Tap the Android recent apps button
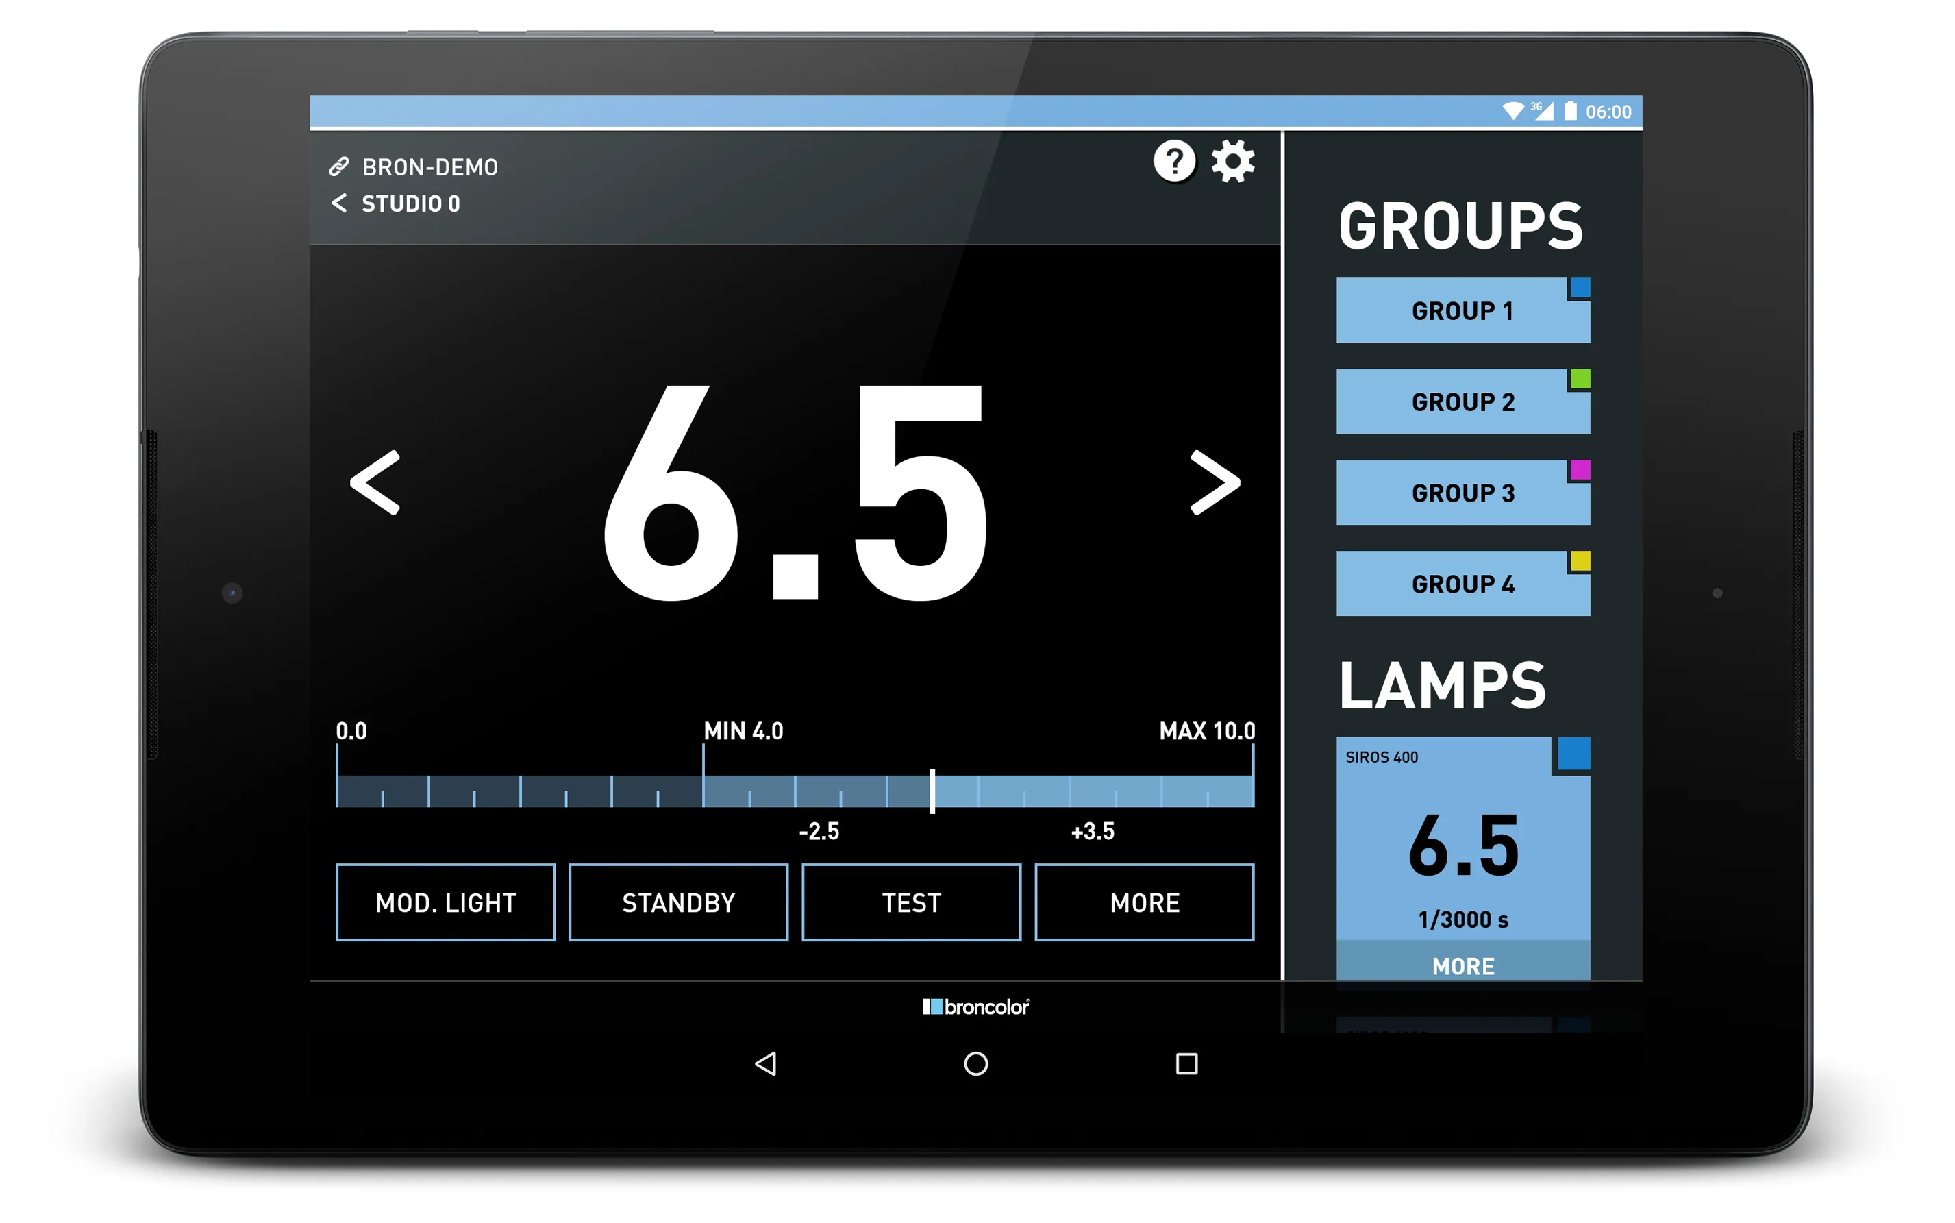The height and width of the screenshot is (1223, 1955). pos(1186,1063)
